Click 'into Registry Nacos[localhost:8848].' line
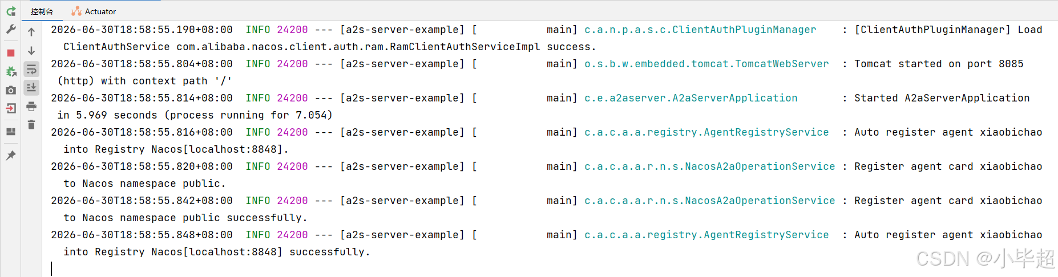The height and width of the screenshot is (277, 1058). point(176,149)
